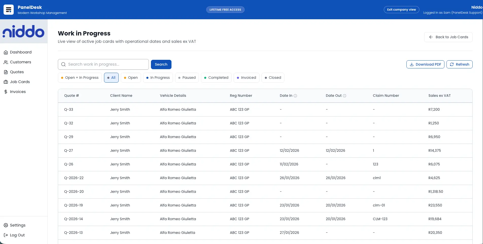Click the Job Cards briefcase icon
Screen dimensions: 483x244
point(6,82)
